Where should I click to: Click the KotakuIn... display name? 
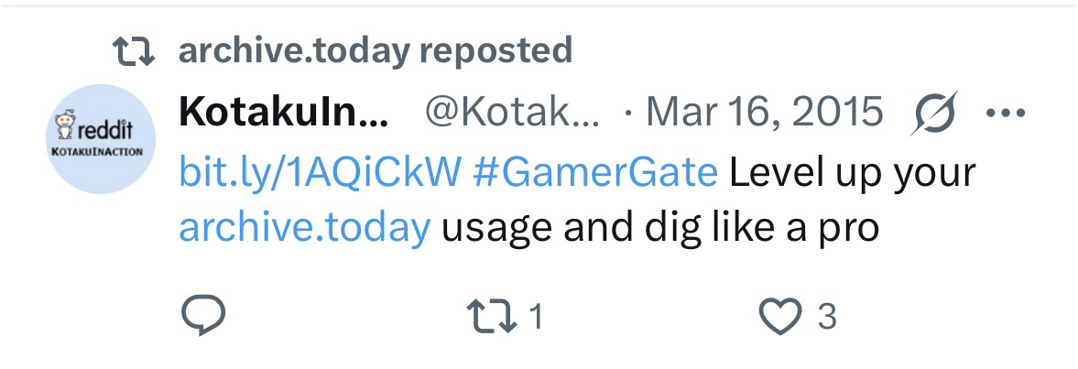pyautogui.click(x=284, y=113)
